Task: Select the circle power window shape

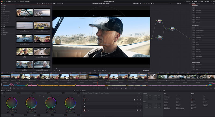Action: [x=85, y=100]
